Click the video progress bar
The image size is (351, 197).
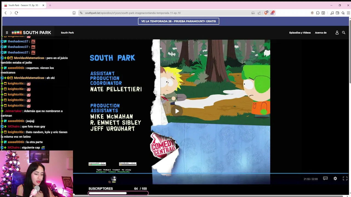(x=211, y=173)
